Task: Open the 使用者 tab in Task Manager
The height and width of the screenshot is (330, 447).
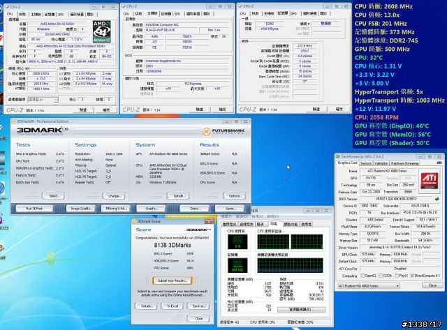Action: click(x=307, y=225)
